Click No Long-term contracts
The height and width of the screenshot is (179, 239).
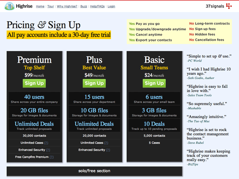(x=209, y=23)
